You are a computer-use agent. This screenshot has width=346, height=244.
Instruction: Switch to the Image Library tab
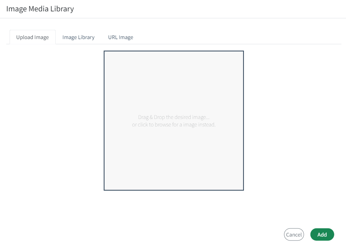coord(78,37)
